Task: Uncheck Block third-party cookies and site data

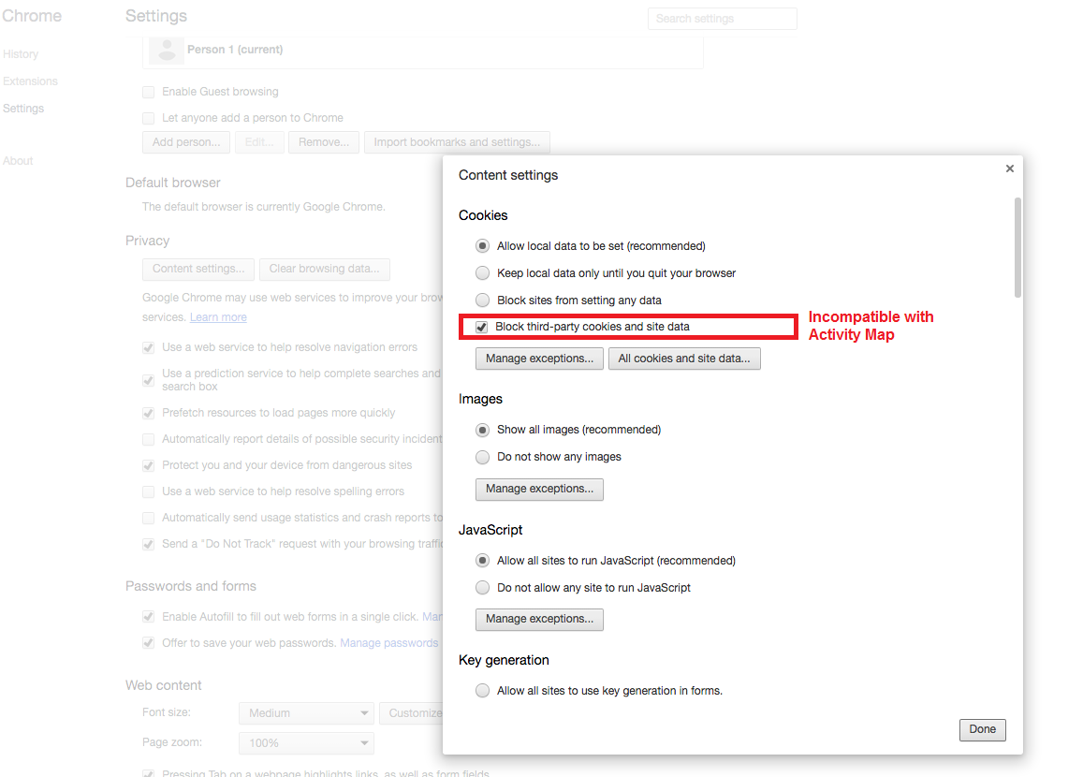Action: 481,327
